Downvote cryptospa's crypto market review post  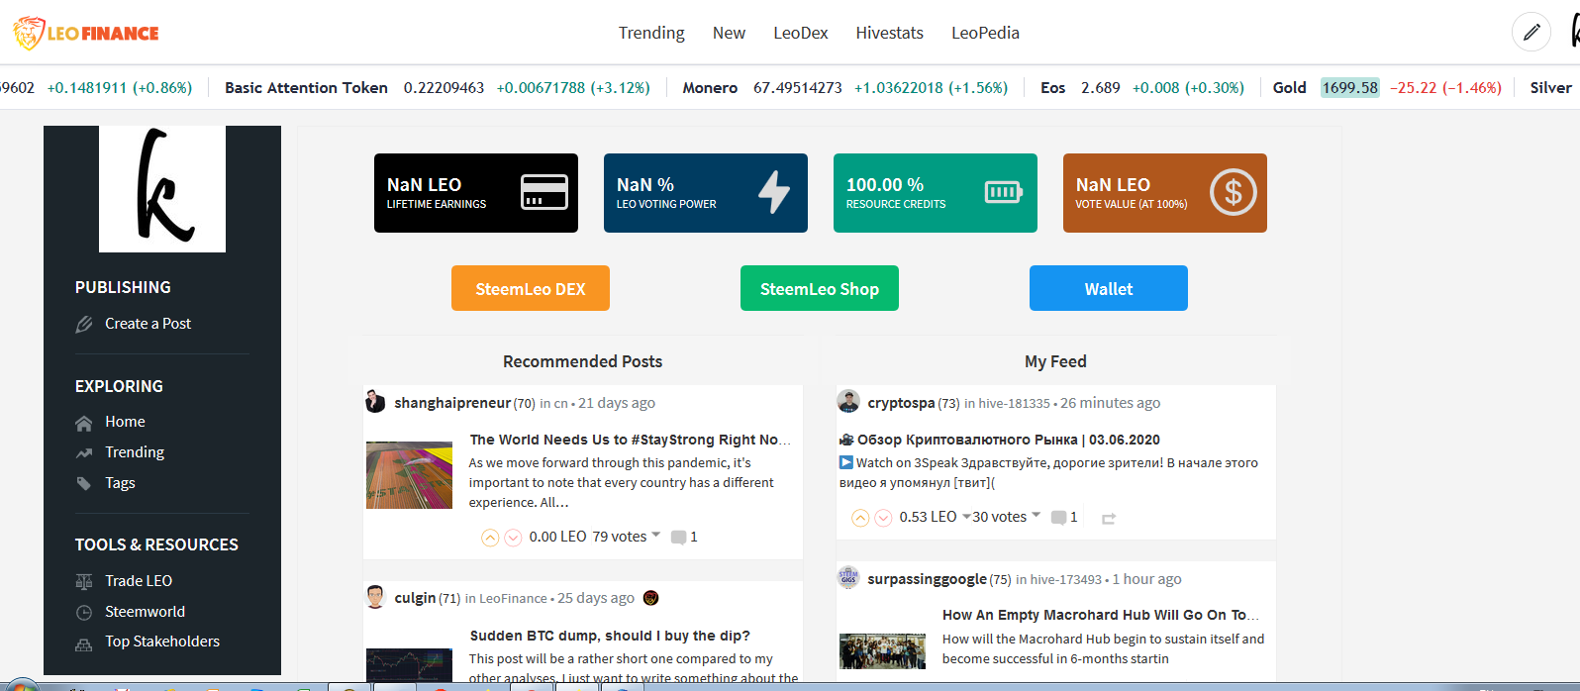tap(883, 518)
